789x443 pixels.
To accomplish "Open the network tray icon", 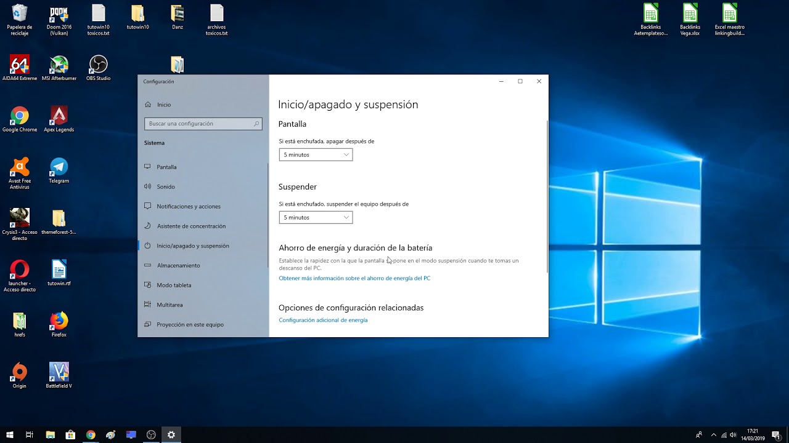I will pyautogui.click(x=724, y=435).
